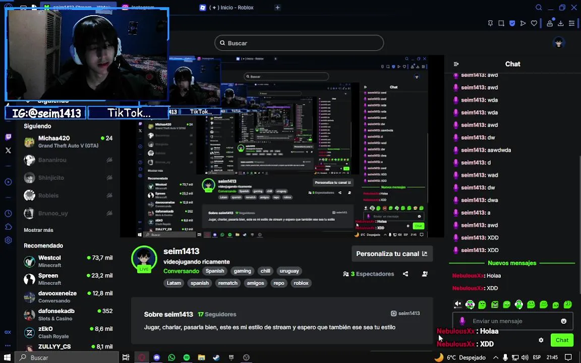
Task: Open the History clock icon in the sidebar
Action: [x=8, y=213]
